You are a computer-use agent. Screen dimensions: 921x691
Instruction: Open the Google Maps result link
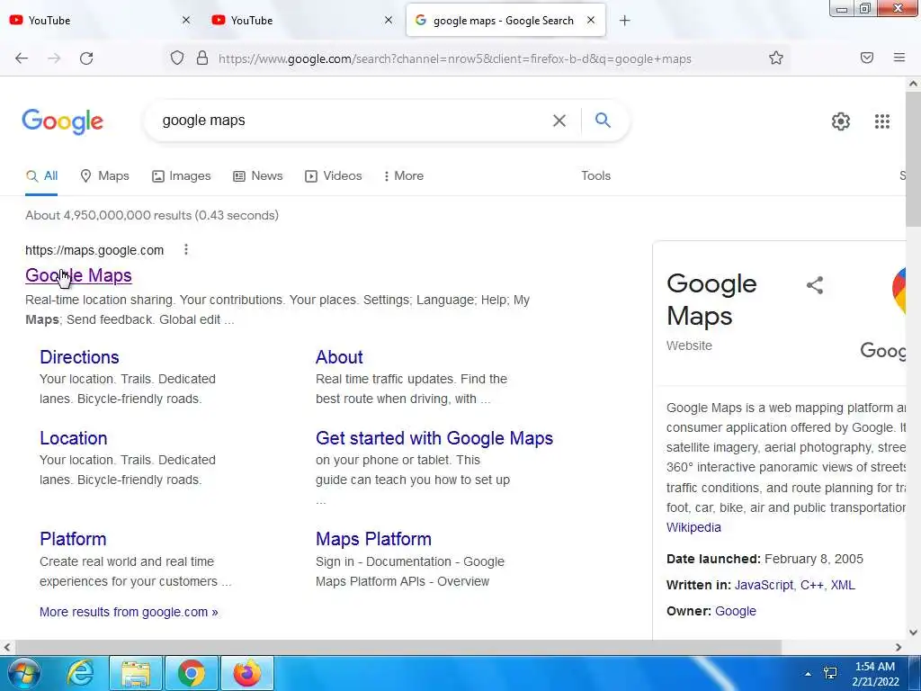pyautogui.click(x=79, y=275)
